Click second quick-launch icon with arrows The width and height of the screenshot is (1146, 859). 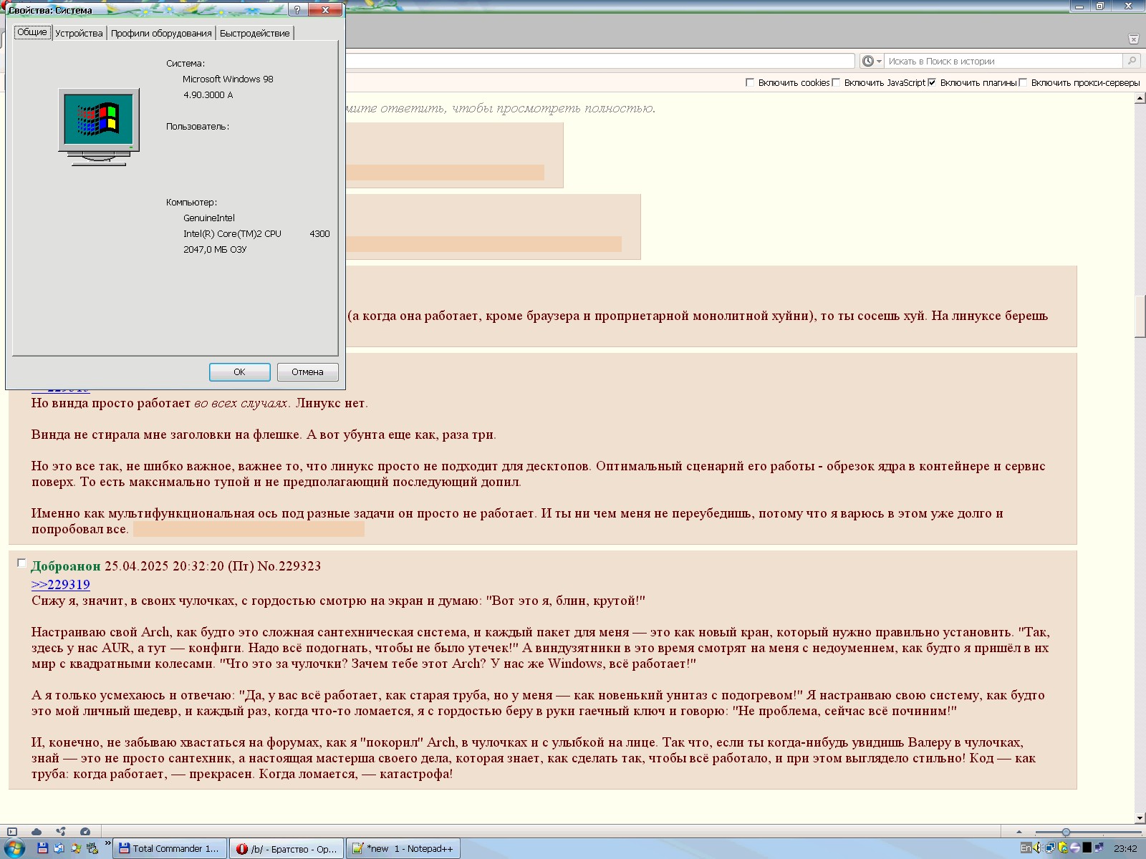tap(59, 848)
